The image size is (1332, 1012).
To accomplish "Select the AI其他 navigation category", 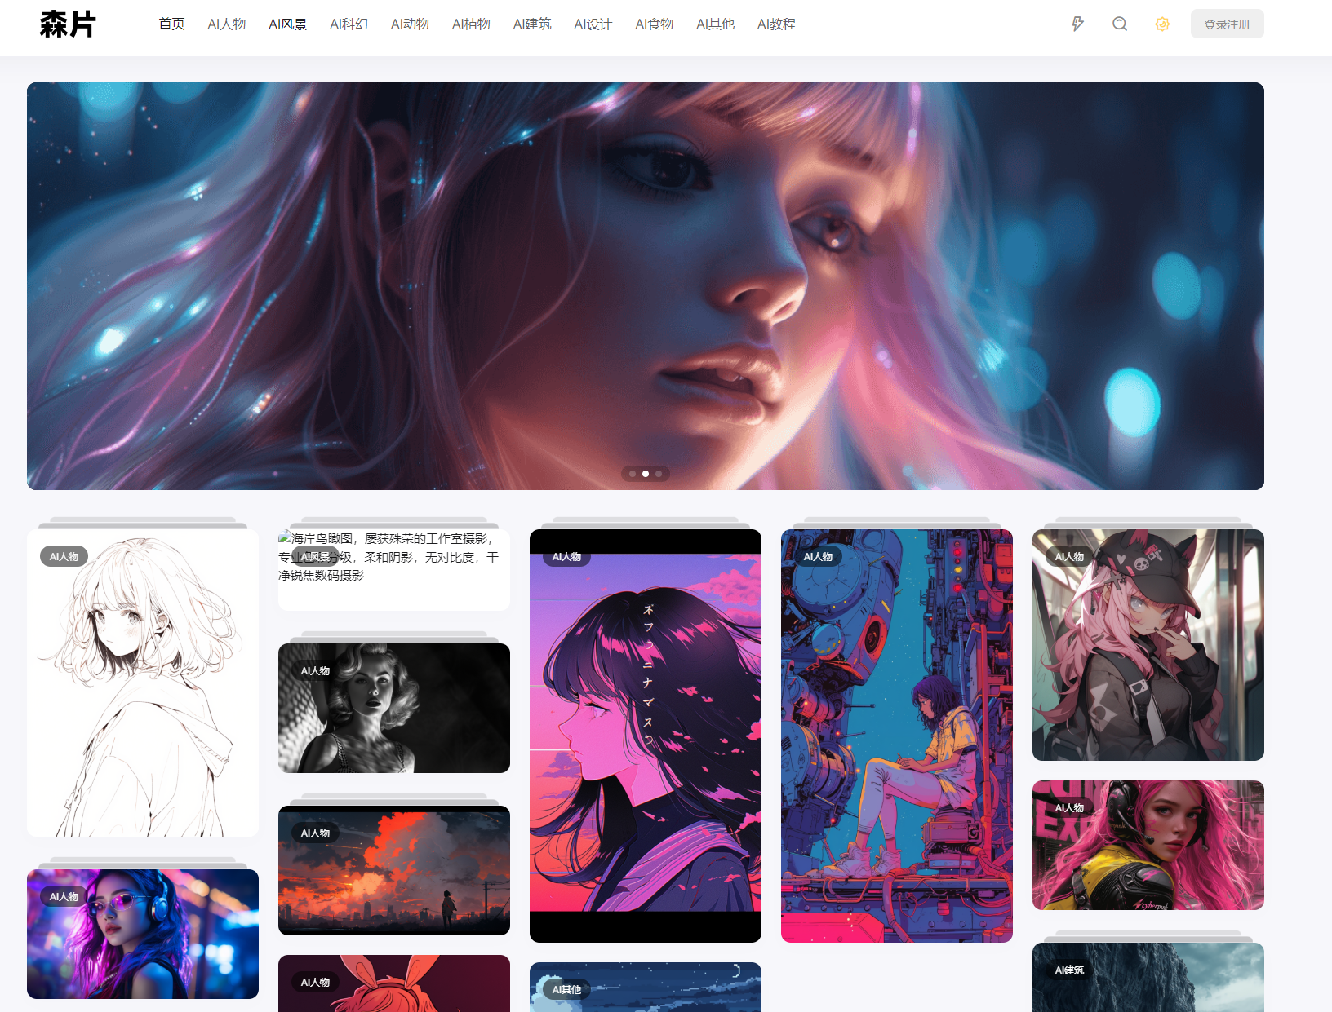I will click(x=716, y=24).
